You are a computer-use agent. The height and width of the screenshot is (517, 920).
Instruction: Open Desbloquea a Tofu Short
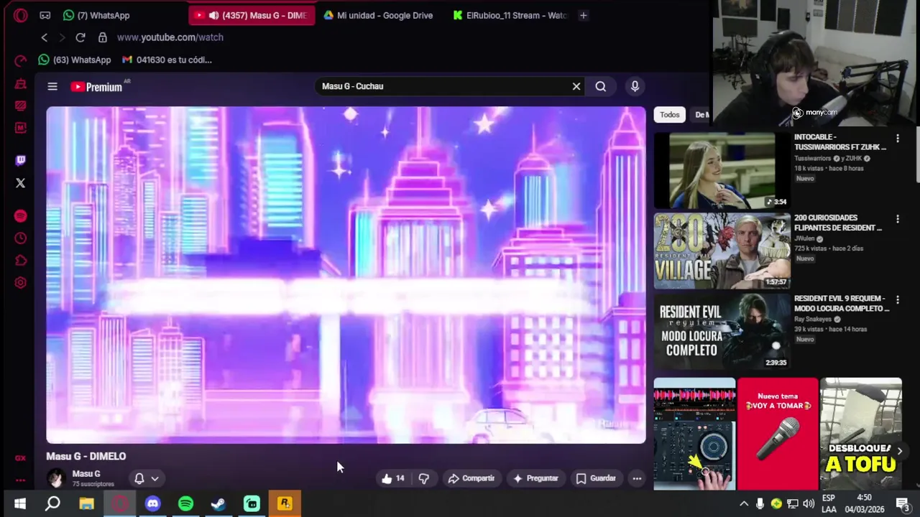point(861,434)
